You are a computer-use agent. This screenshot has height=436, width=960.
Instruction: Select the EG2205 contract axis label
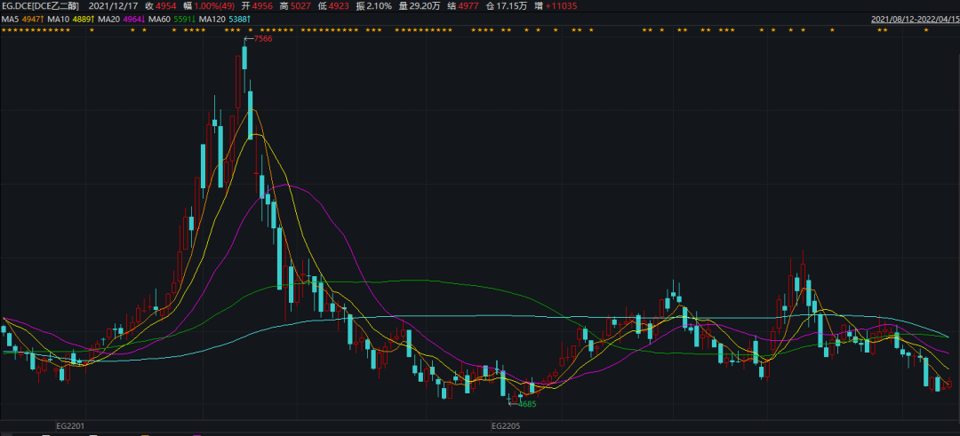(506, 426)
